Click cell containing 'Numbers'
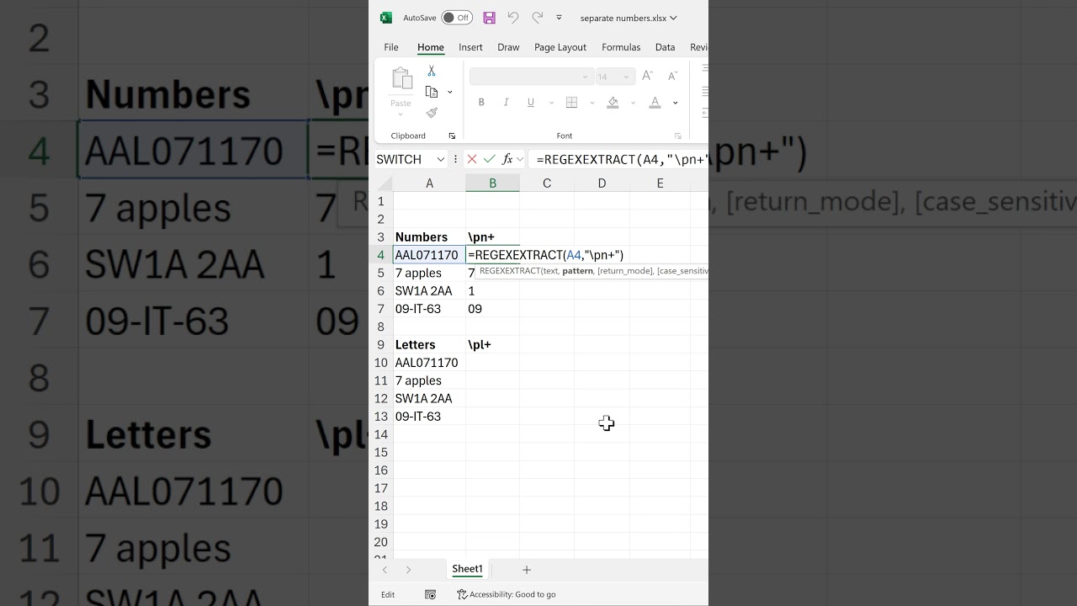Viewport: 1077px width, 606px height. click(429, 237)
